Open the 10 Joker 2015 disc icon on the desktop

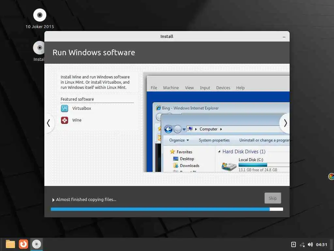point(39,15)
